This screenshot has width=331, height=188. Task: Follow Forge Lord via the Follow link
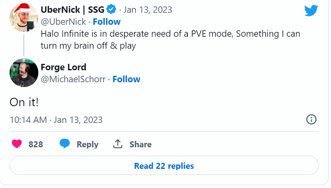[x=126, y=79]
